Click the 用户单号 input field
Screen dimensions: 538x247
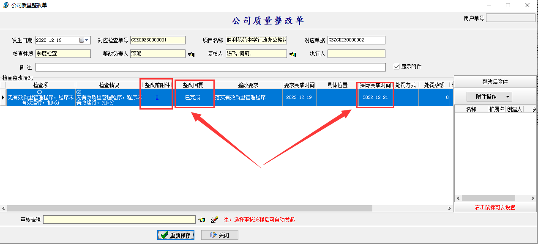(x=510, y=18)
